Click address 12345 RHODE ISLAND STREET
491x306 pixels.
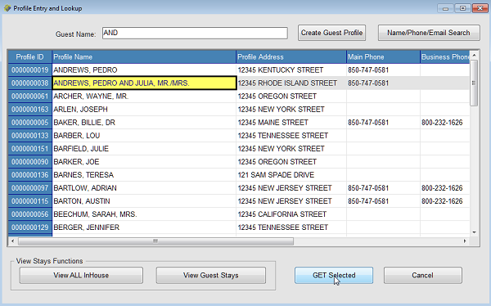coord(291,83)
